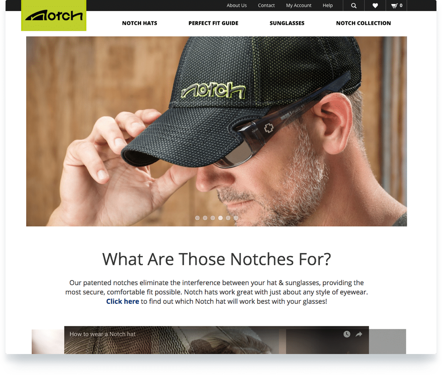
Task: Open the Notch Collection menu
Action: pyautogui.click(x=364, y=23)
